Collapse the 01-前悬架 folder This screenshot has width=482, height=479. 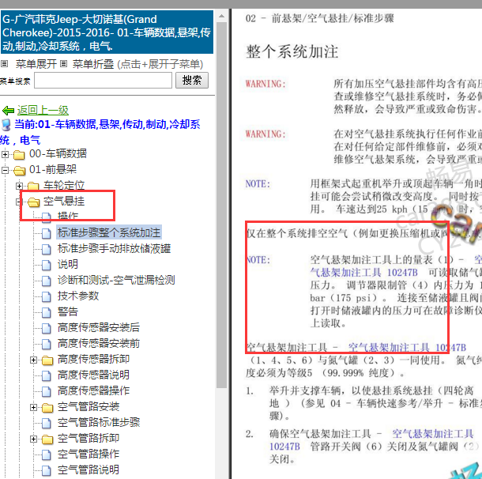pos(5,170)
